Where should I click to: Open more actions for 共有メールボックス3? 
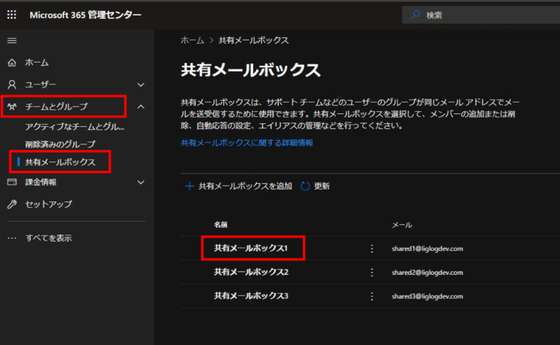click(x=372, y=296)
